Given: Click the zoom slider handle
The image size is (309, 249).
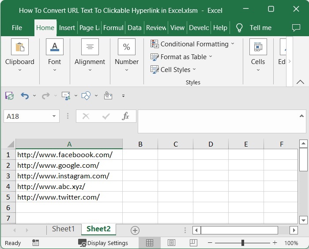Looking at the screenshot, I should click(x=242, y=243).
